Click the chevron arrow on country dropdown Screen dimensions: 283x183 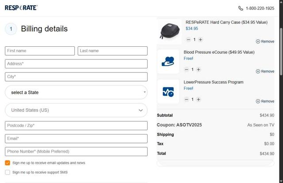pos(141,110)
